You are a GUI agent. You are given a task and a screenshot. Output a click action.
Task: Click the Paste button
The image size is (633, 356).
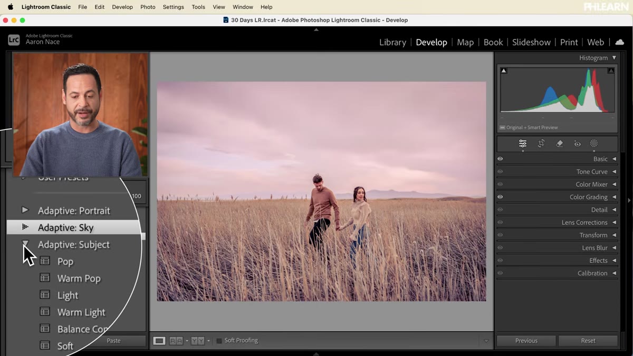point(113,341)
